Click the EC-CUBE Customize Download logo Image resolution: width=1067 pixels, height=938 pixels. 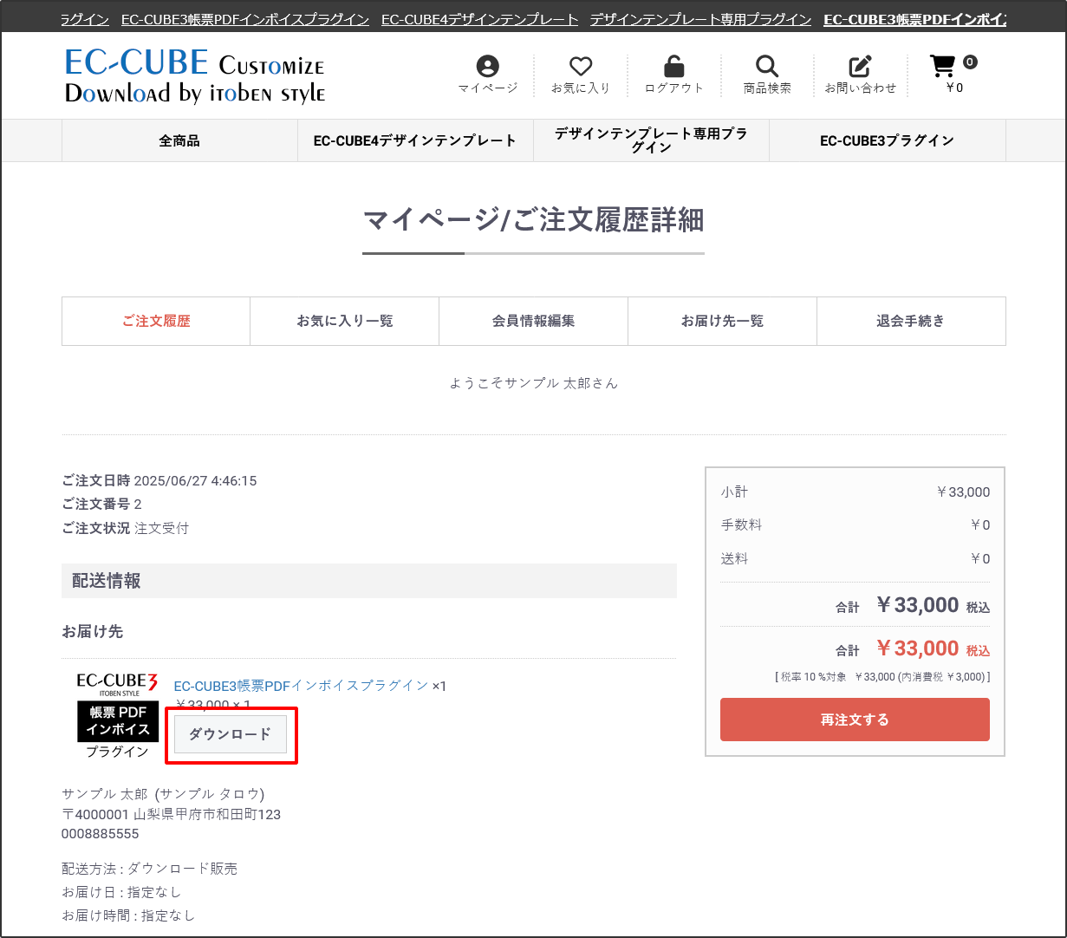point(195,75)
